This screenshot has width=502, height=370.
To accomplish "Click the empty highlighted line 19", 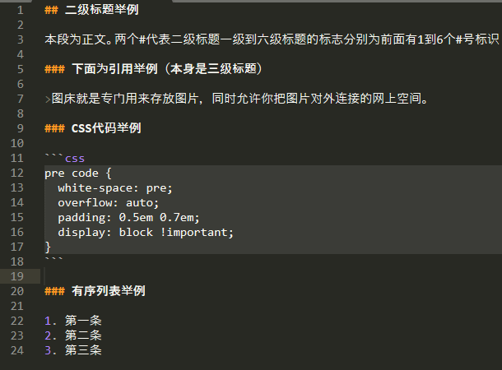I will [247, 276].
